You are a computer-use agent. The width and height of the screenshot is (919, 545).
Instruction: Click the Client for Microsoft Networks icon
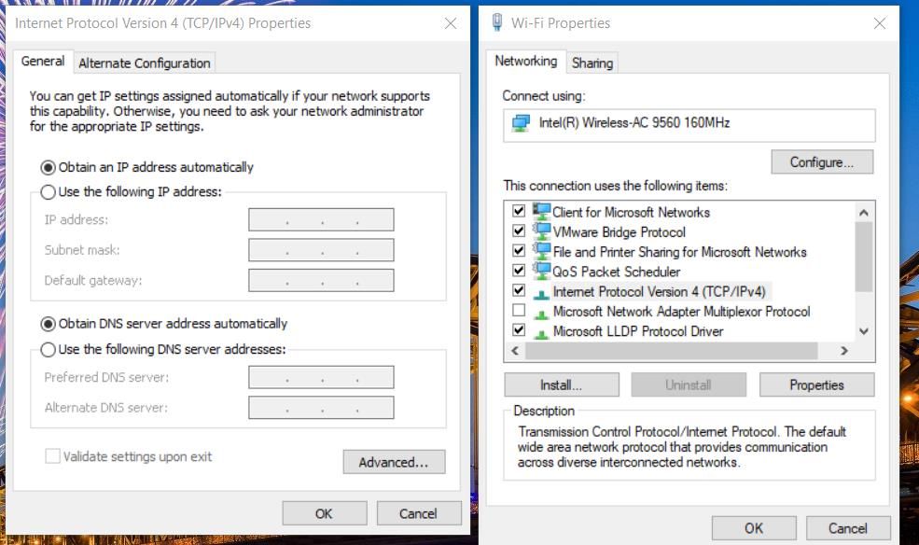[x=541, y=211]
